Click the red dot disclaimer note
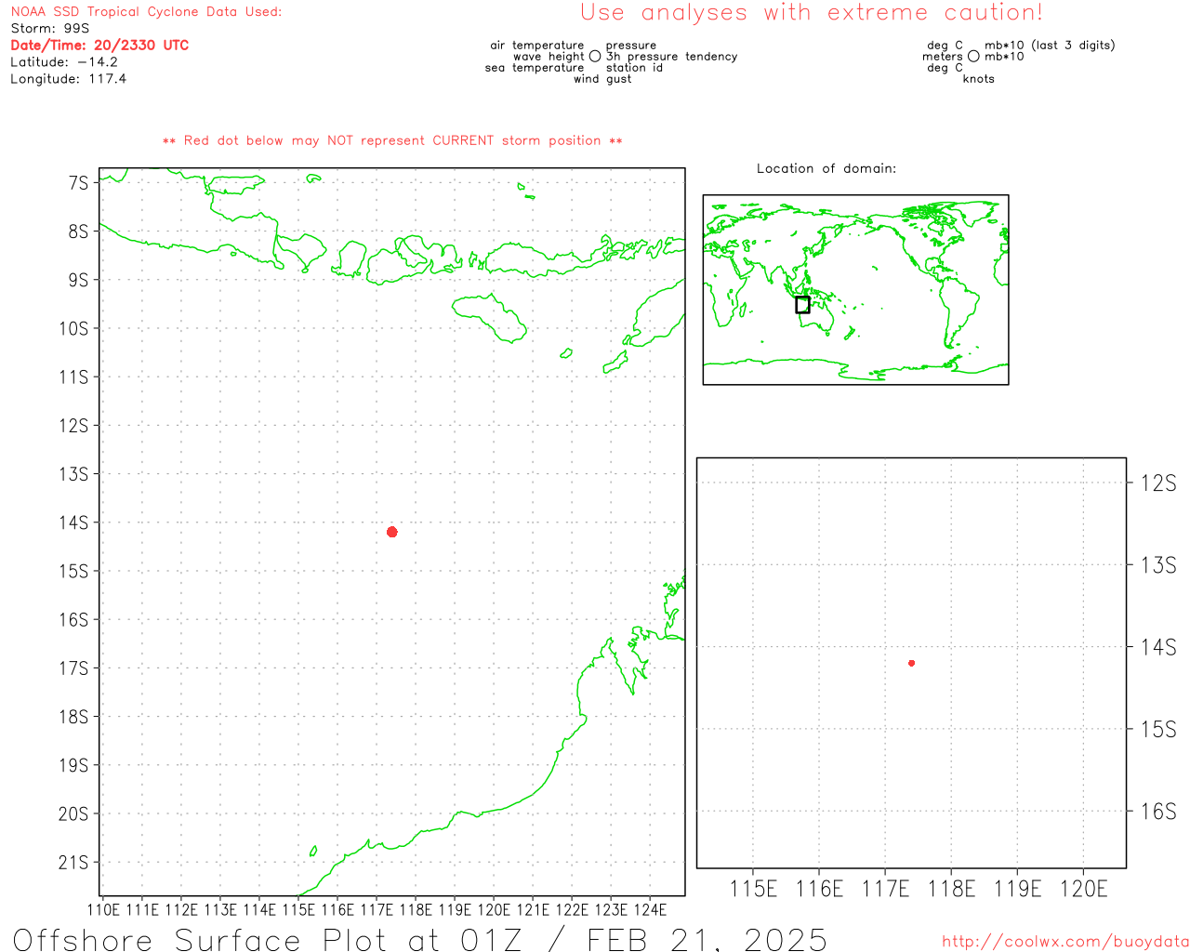The width and height of the screenshot is (1190, 952). pyautogui.click(x=392, y=140)
